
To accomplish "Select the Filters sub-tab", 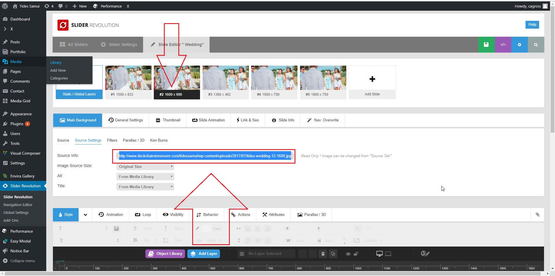I will coord(112,140).
